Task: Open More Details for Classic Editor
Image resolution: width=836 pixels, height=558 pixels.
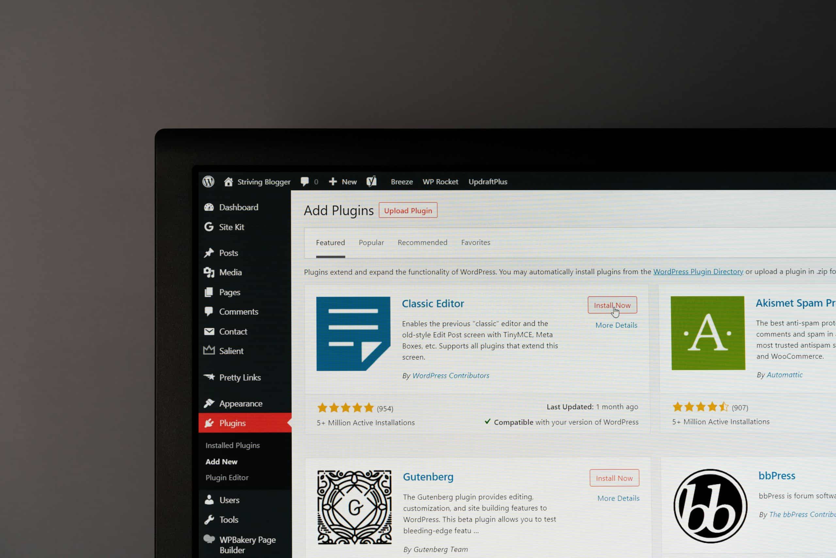Action: tap(616, 324)
